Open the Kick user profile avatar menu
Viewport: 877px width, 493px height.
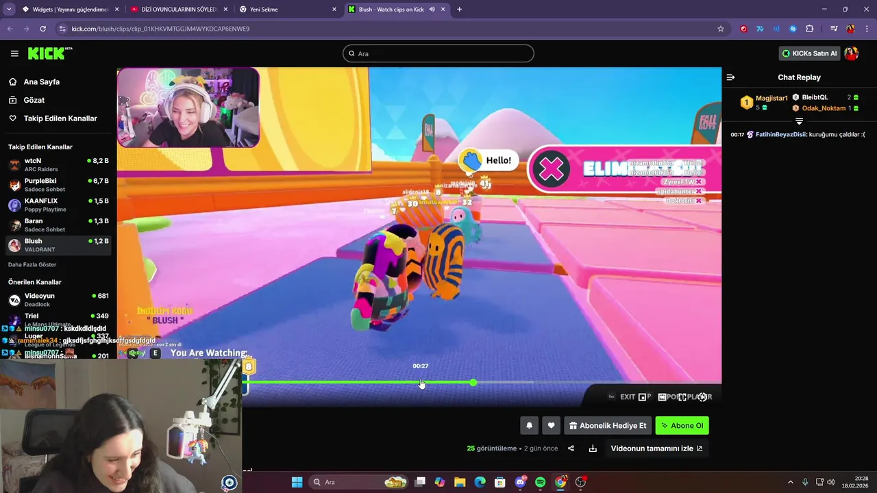851,53
